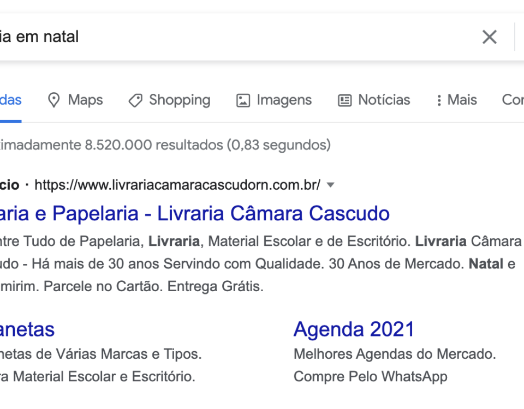
Task: Click the results count text
Action: pyautogui.click(x=165, y=145)
